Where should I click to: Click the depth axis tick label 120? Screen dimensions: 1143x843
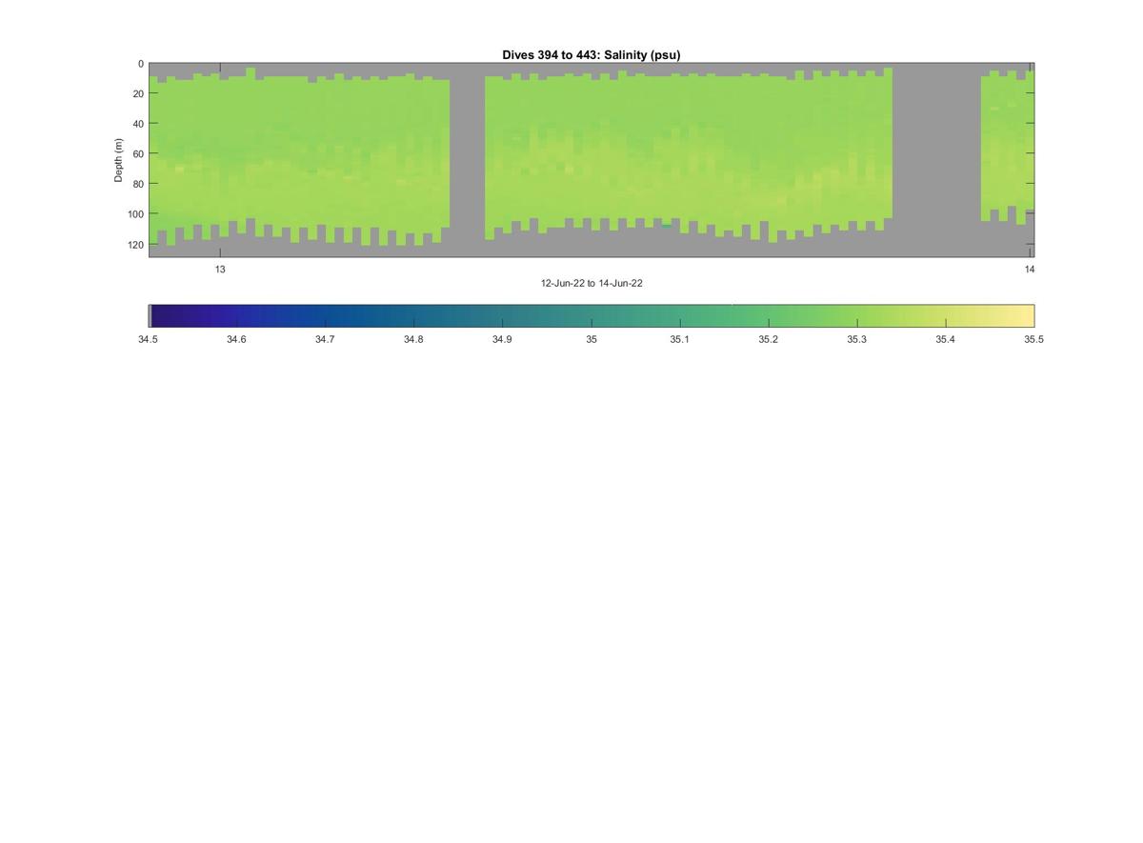135,245
